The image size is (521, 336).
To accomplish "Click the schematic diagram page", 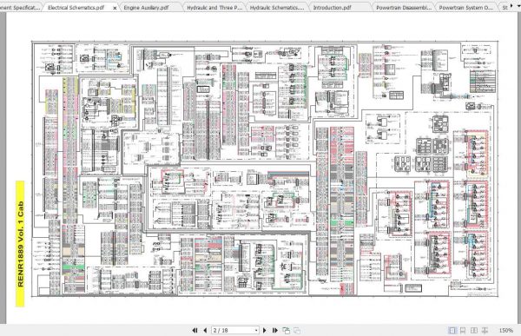I will tap(265, 168).
